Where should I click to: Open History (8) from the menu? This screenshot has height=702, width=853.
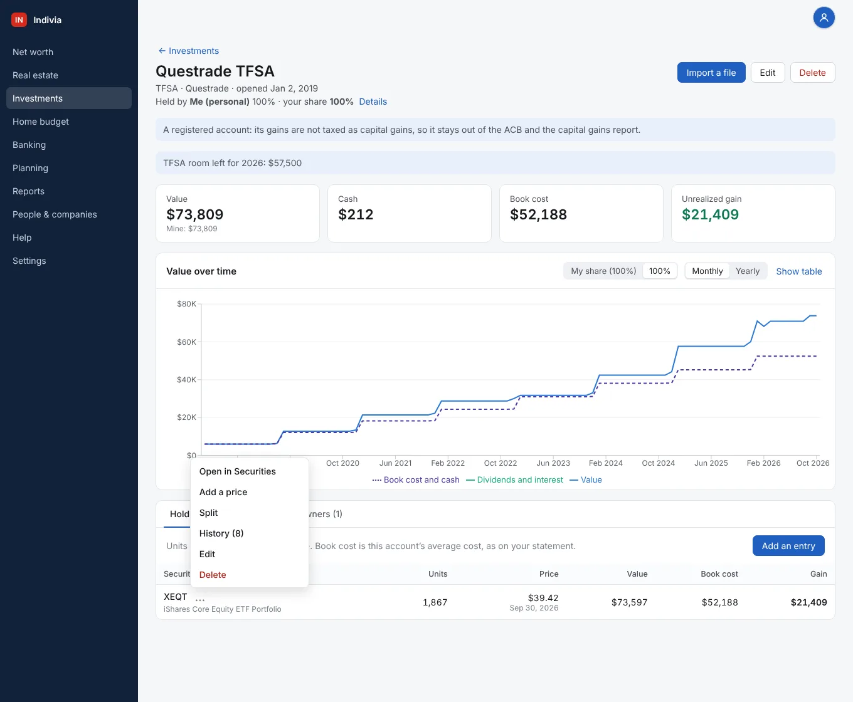250,533
